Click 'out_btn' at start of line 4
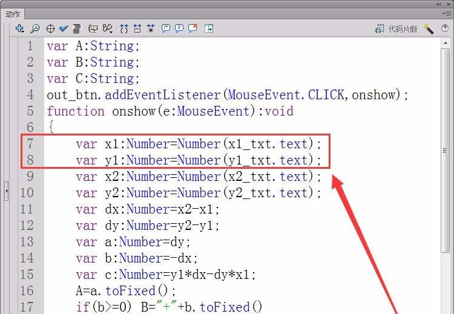This screenshot has height=314, width=454. coord(73,95)
